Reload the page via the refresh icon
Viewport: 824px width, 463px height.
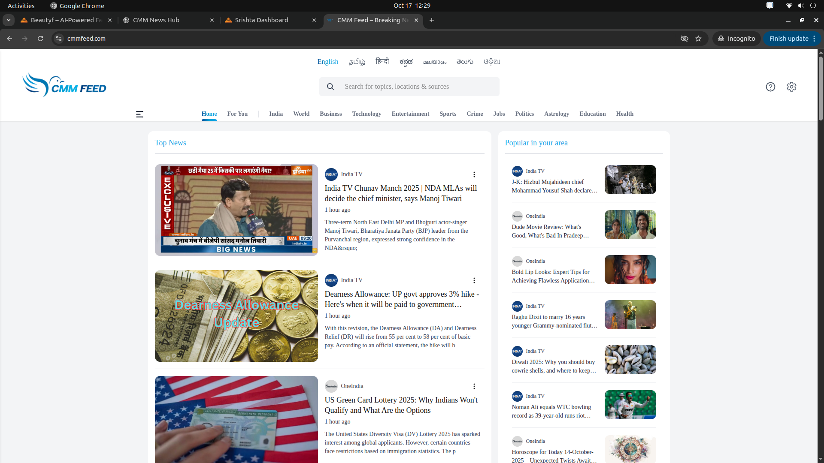point(40,39)
